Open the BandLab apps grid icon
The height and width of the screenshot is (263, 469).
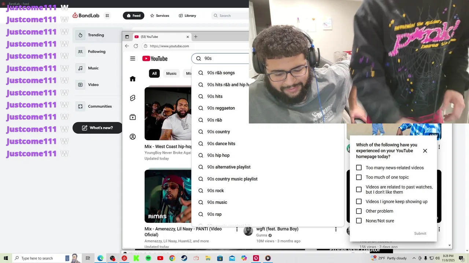(107, 16)
